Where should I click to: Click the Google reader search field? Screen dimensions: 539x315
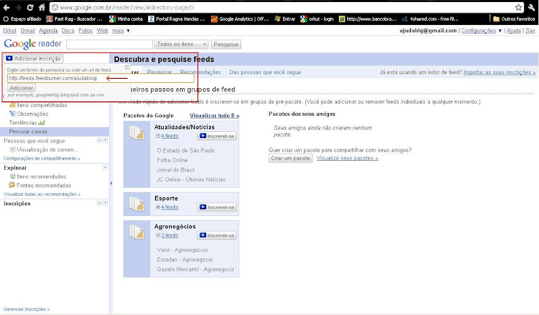(x=109, y=44)
